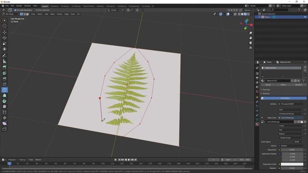The width and height of the screenshot is (308, 173).
Task: Click the Select material button
Action: point(283,85)
